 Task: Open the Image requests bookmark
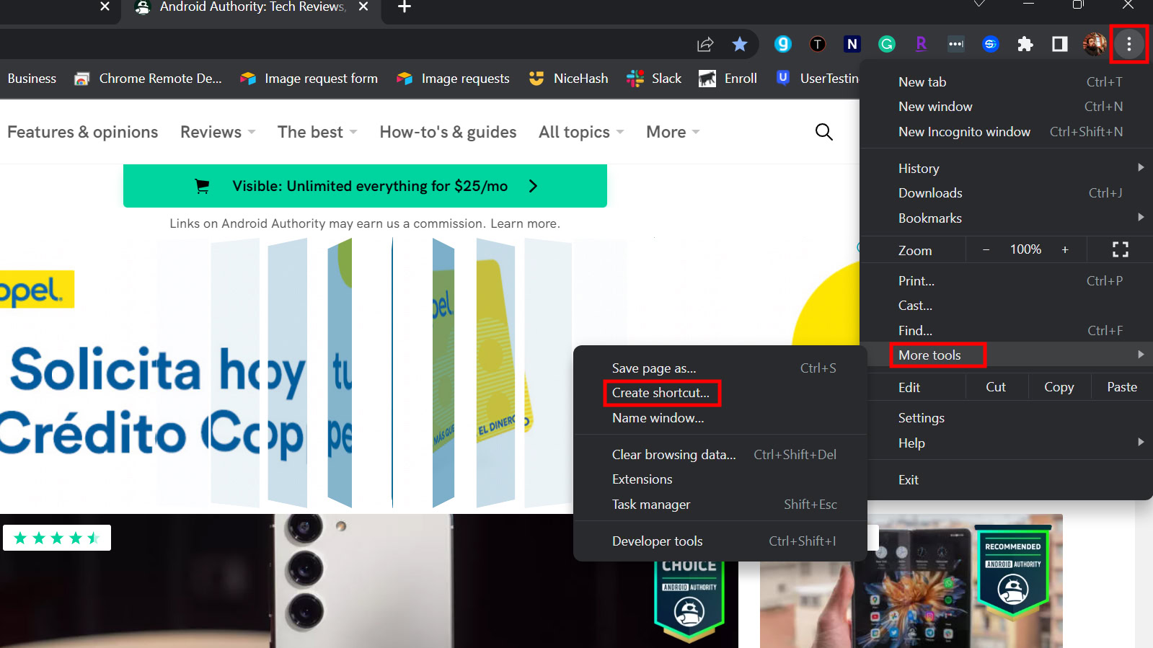coord(453,79)
